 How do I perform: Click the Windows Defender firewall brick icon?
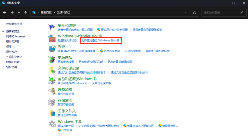point(52,38)
